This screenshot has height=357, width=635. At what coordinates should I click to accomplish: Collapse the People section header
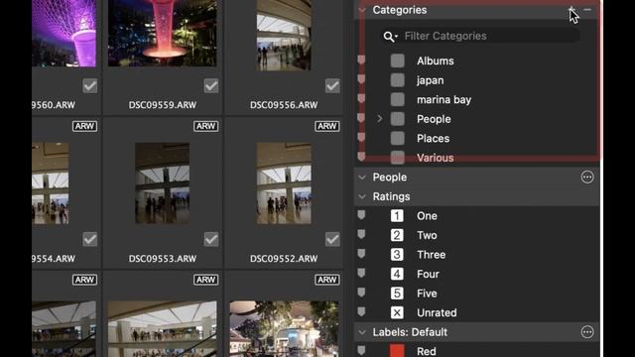pyautogui.click(x=362, y=178)
